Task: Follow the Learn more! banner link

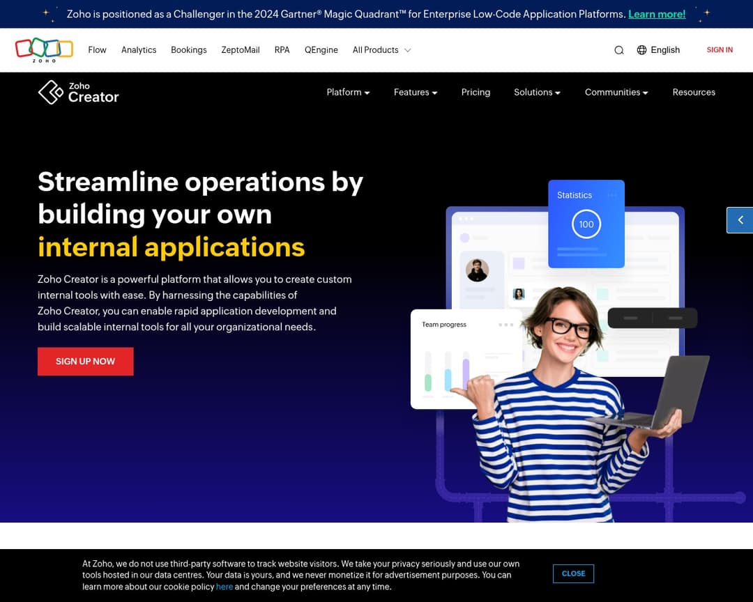Action: click(x=657, y=15)
